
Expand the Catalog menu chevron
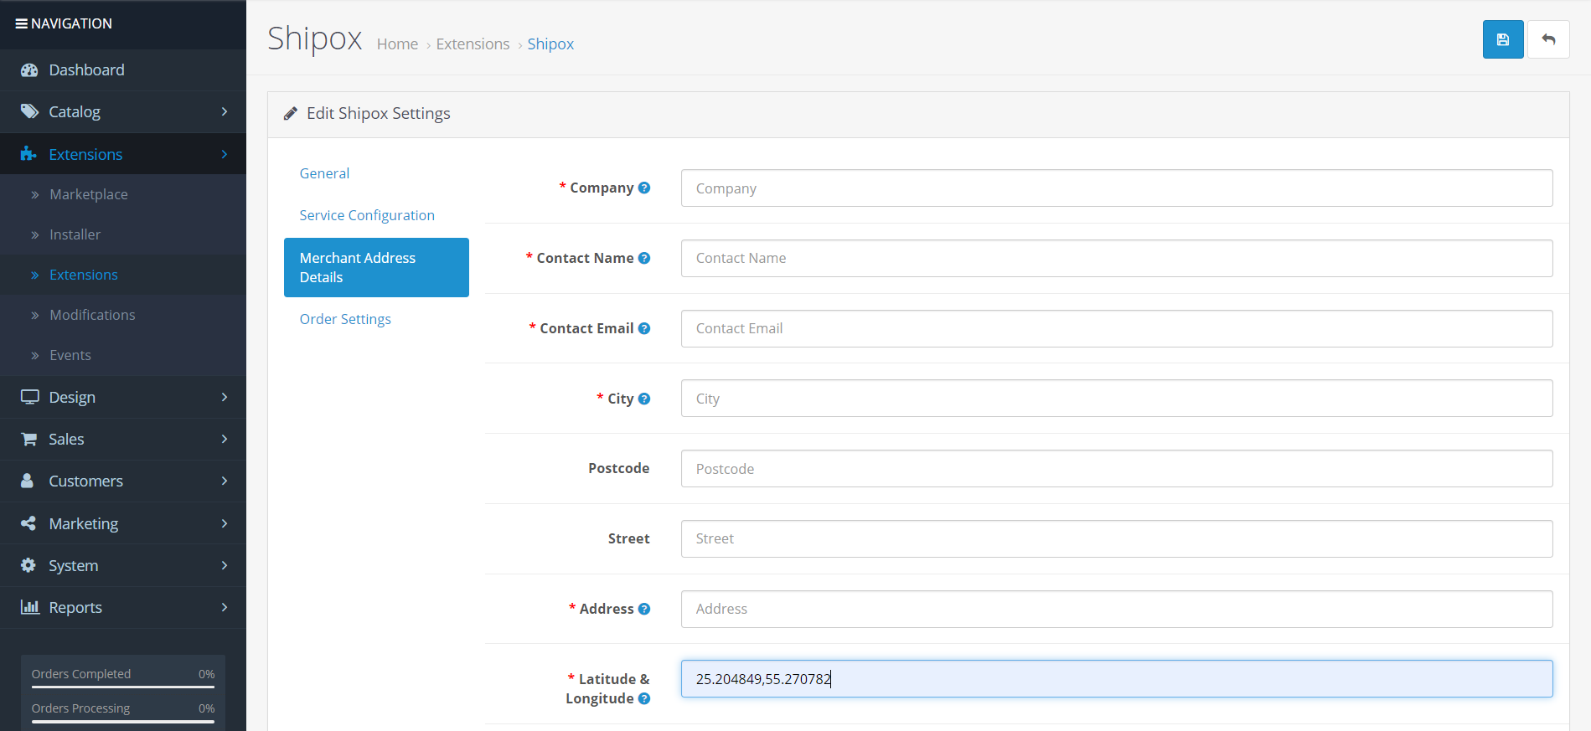coord(225,111)
